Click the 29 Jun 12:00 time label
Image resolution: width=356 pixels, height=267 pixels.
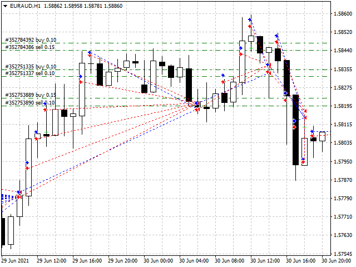click(x=52, y=261)
